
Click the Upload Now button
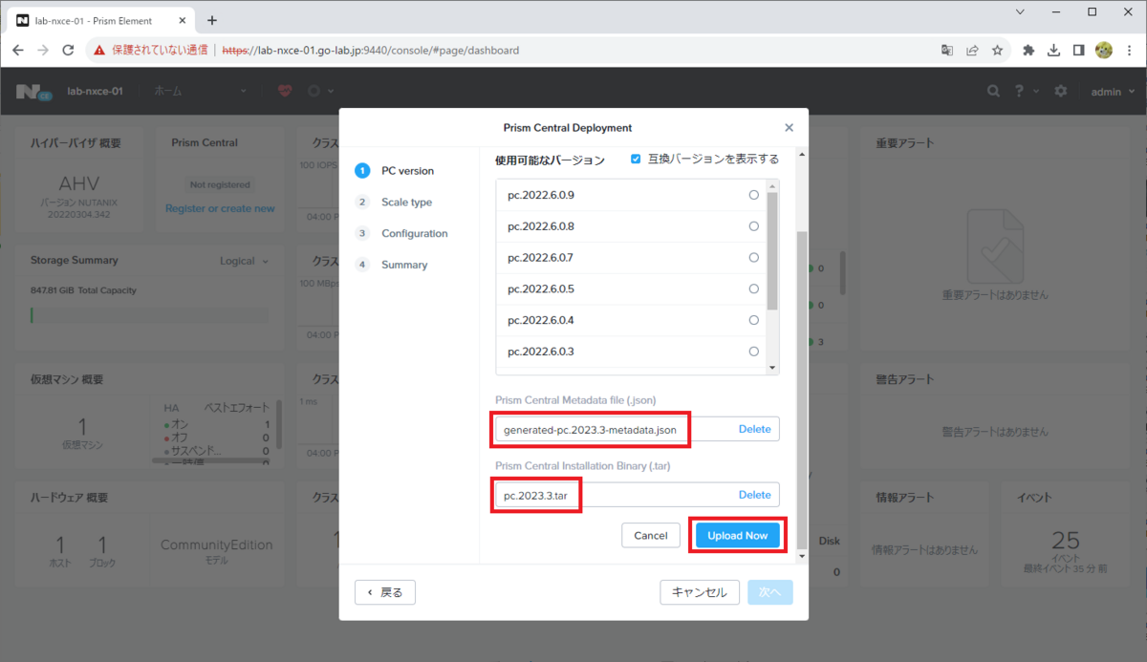[738, 535]
